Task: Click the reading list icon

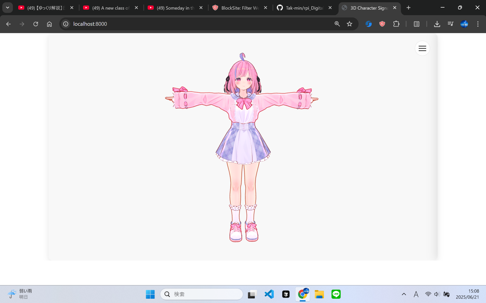Action: click(416, 24)
